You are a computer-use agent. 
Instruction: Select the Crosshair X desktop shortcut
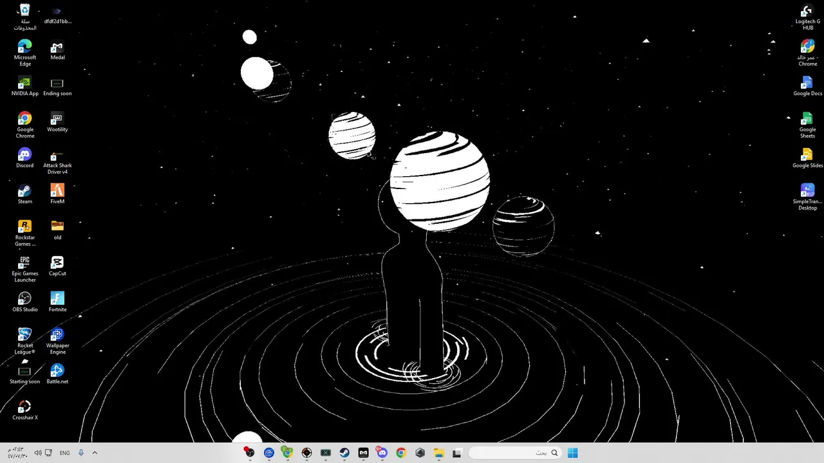click(24, 411)
